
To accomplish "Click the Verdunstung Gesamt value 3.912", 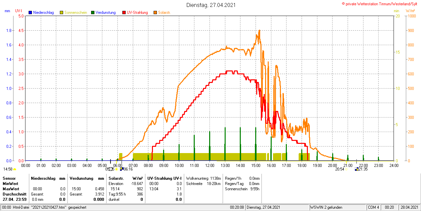I will (99, 194).
